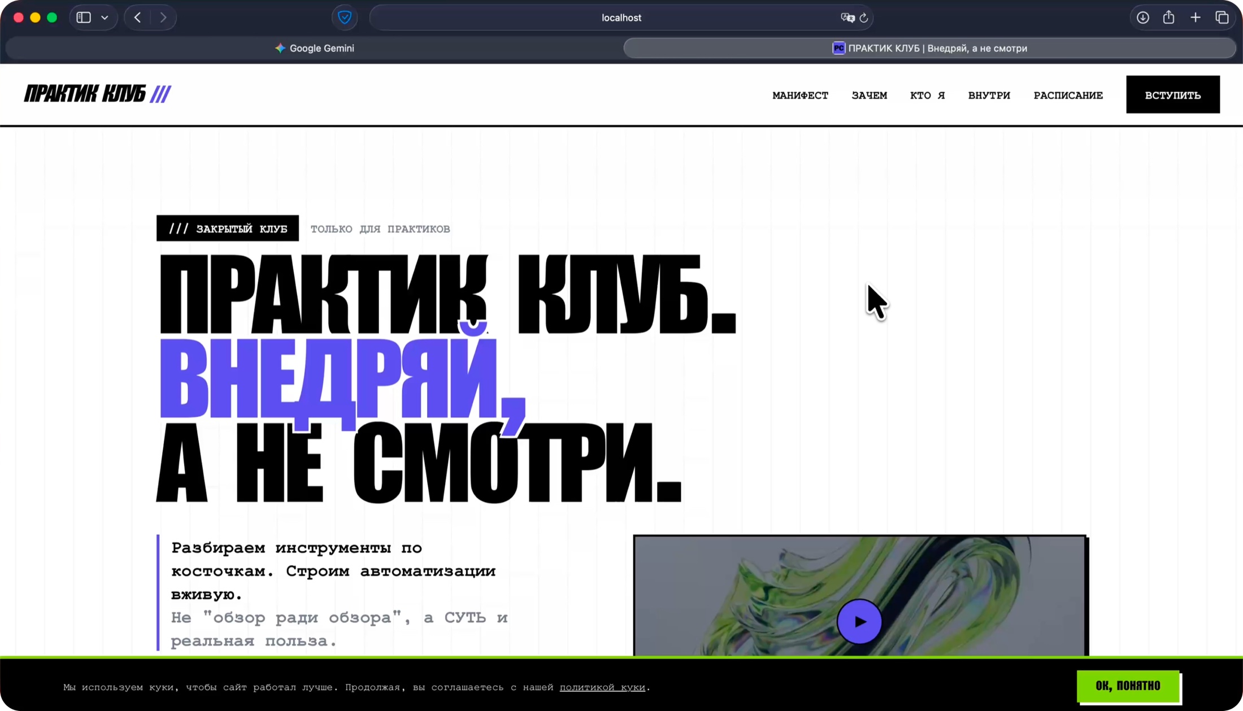Open the МАНИФЕСТ navigation item
Screen dimensions: 1243x711
800,95
